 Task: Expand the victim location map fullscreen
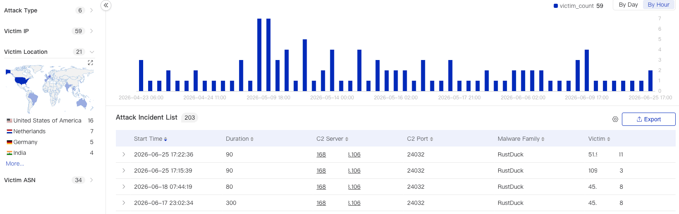(90, 63)
